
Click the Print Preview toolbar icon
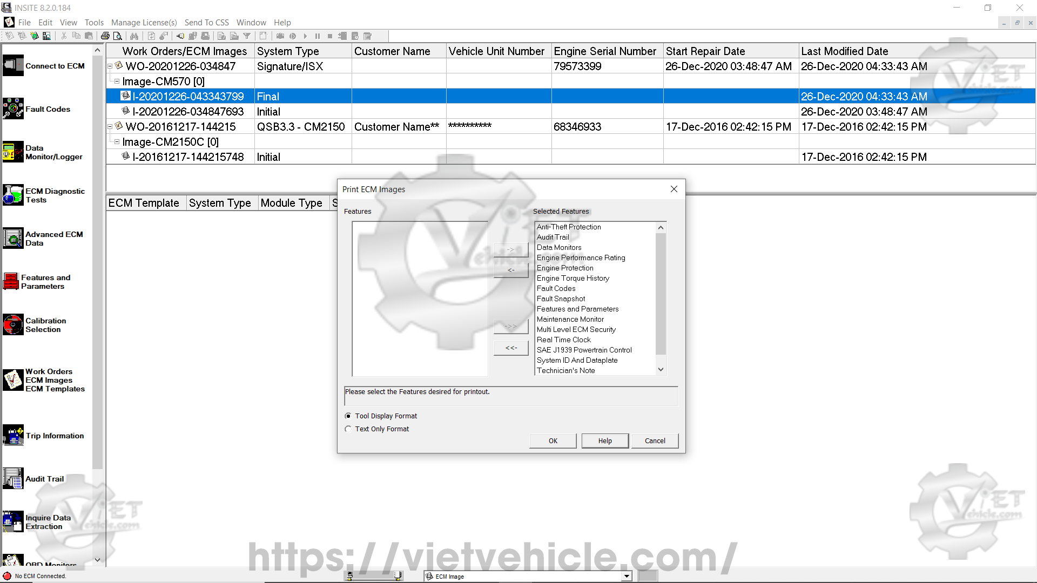(118, 36)
